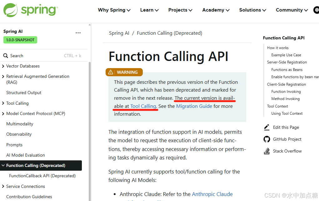319x201 pixels.
Task: Open the Learn menu
Action: point(149,10)
